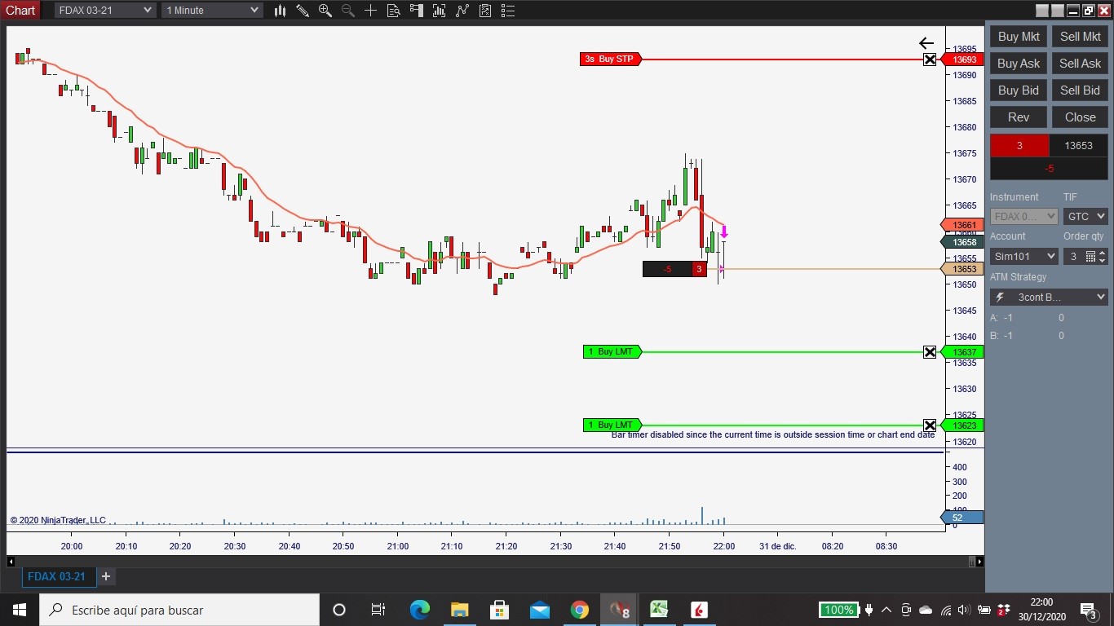Viewport: 1114px width, 626px height.
Task: Expand the Account Sim101 dropdown
Action: [x=1023, y=257]
